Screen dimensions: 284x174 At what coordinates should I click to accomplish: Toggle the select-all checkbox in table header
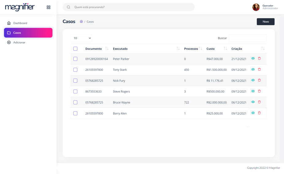click(75, 49)
